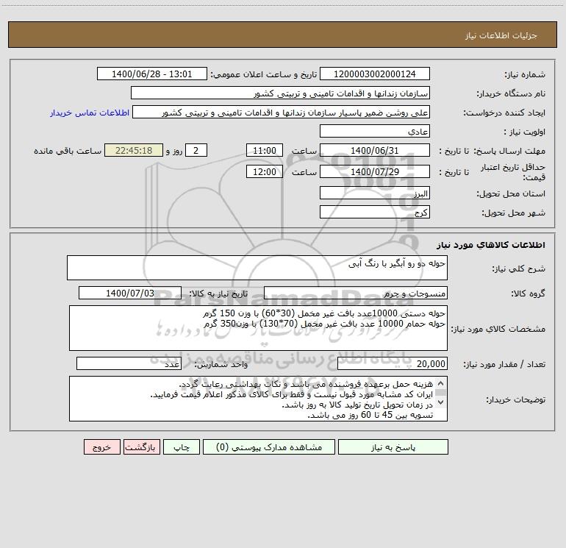Viewport: 566px width, 548px height.
Task: Click response deadline time 11:00
Action: coord(264,150)
